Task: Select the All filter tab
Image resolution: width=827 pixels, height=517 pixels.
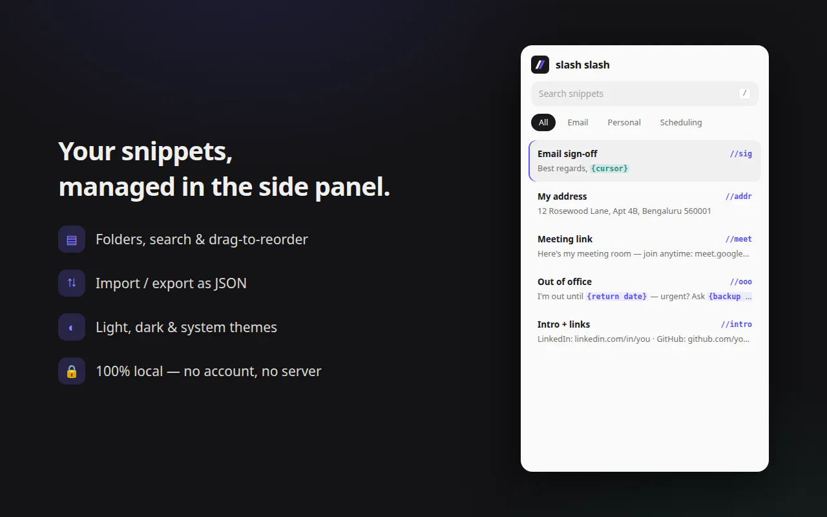Action: (x=543, y=122)
